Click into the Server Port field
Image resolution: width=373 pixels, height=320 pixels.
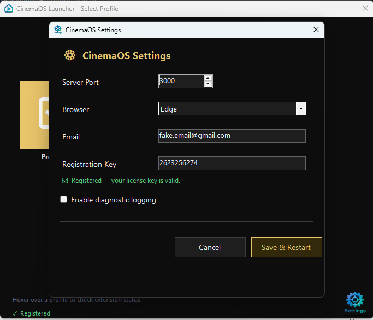[181, 81]
